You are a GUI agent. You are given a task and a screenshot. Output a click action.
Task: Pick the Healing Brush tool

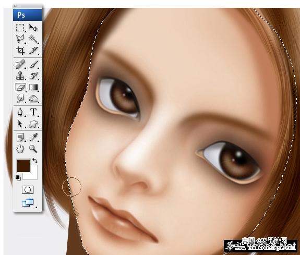pyautogui.click(x=20, y=64)
